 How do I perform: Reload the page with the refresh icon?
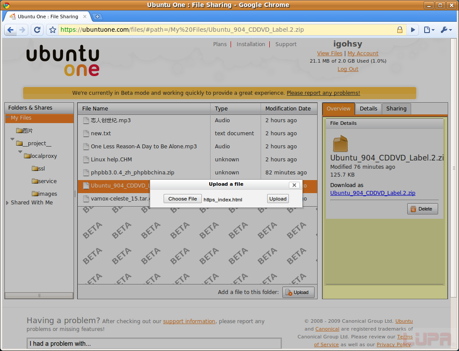click(x=37, y=30)
